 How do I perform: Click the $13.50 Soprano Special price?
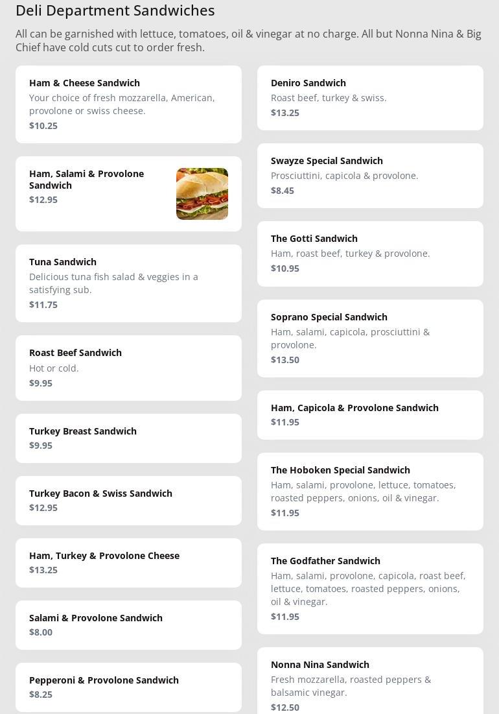[285, 360]
